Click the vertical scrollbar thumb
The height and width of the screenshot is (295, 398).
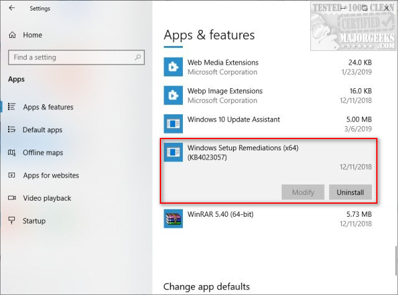396,260
